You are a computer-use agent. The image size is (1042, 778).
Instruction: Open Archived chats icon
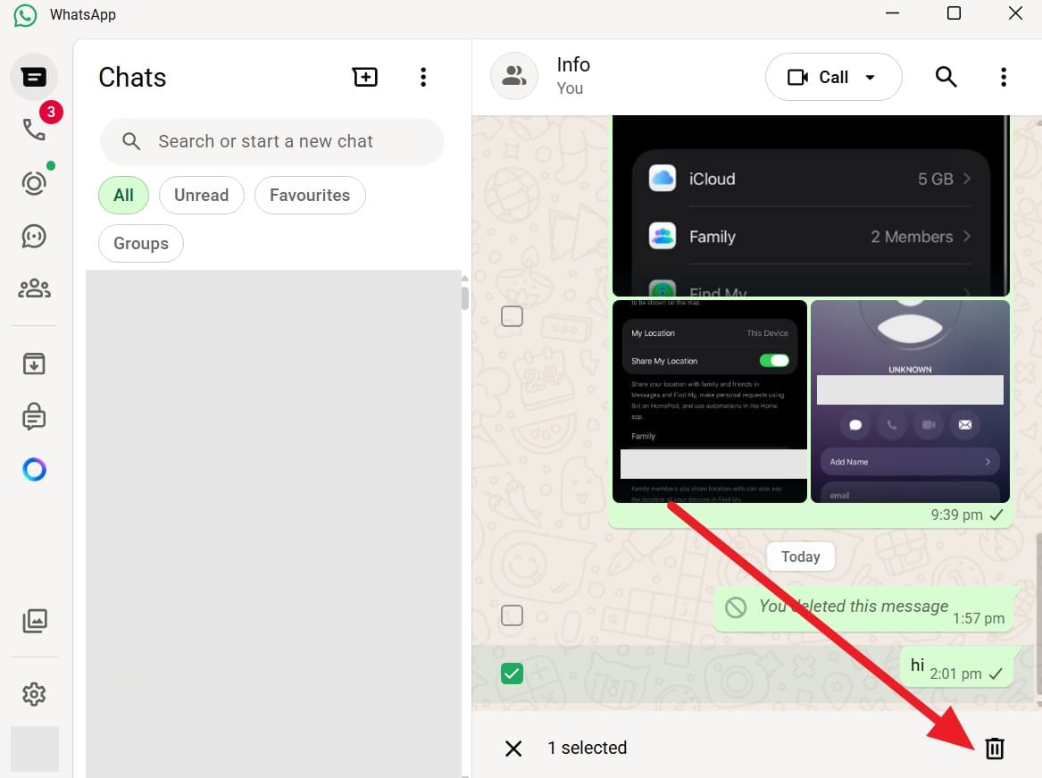point(34,364)
